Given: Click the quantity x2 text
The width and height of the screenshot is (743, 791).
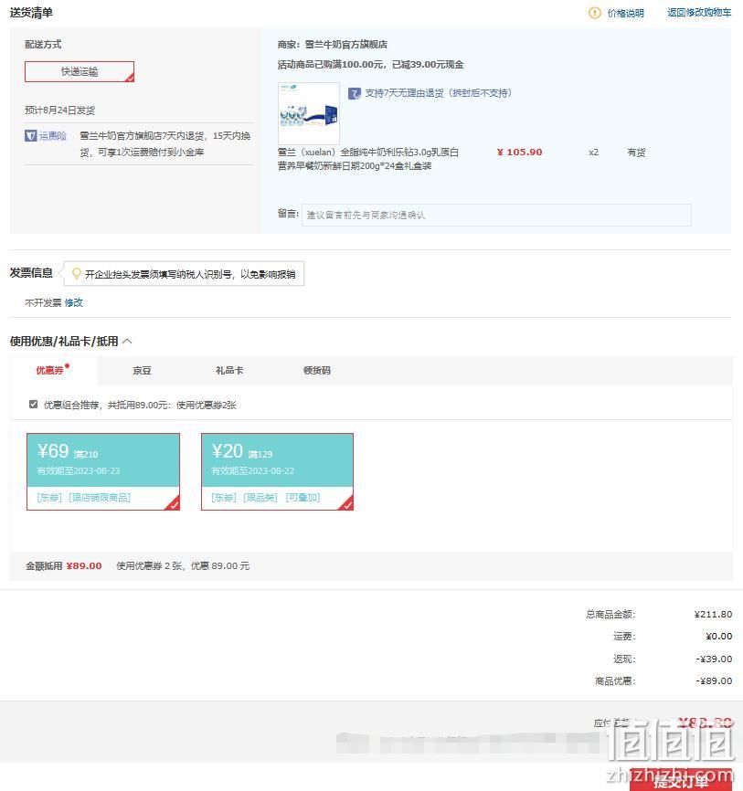Looking at the screenshot, I should 594,153.
